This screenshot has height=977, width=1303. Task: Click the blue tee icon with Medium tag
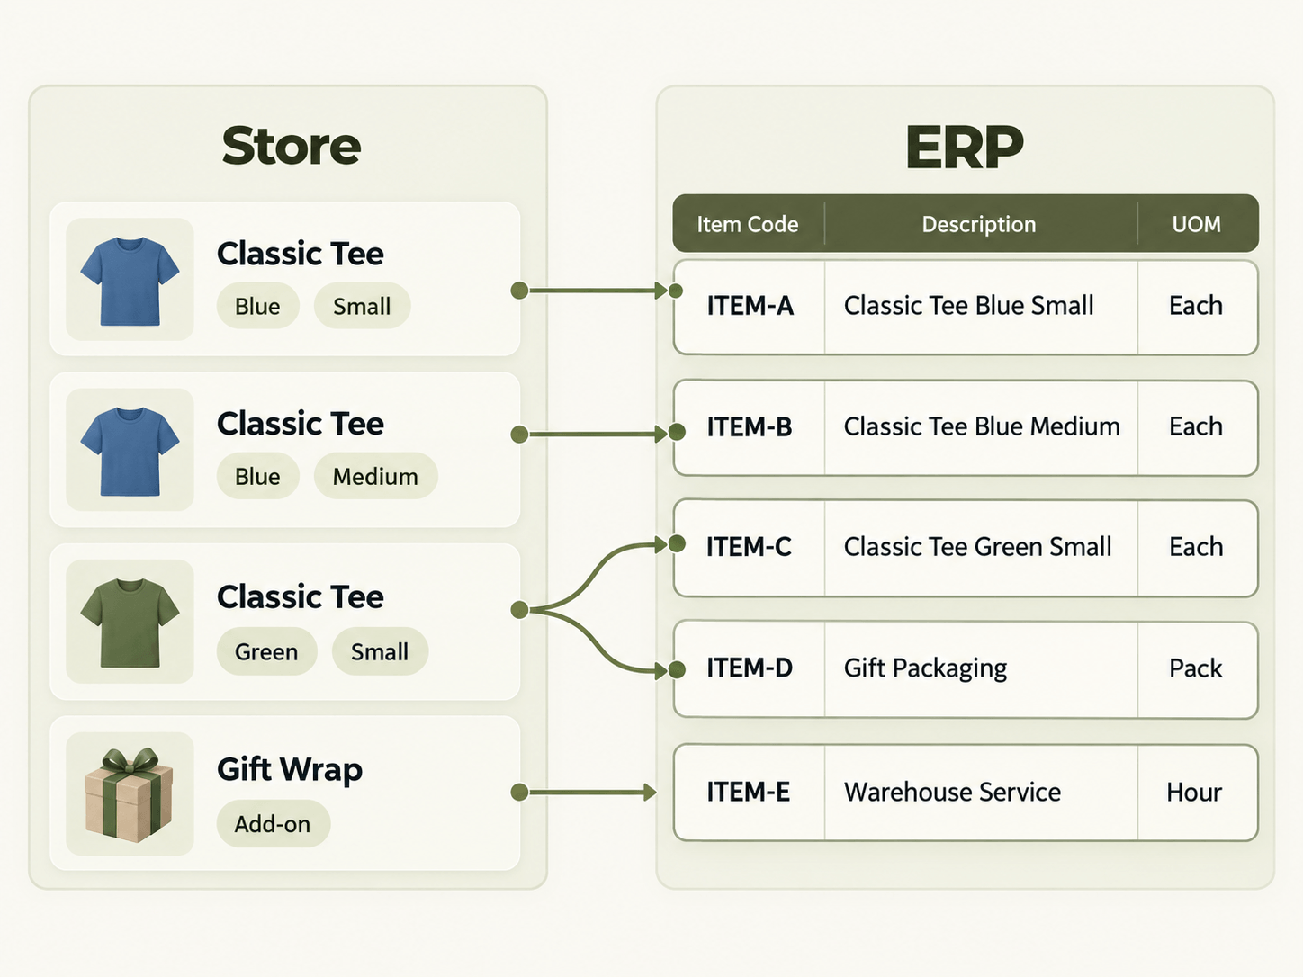point(130,451)
